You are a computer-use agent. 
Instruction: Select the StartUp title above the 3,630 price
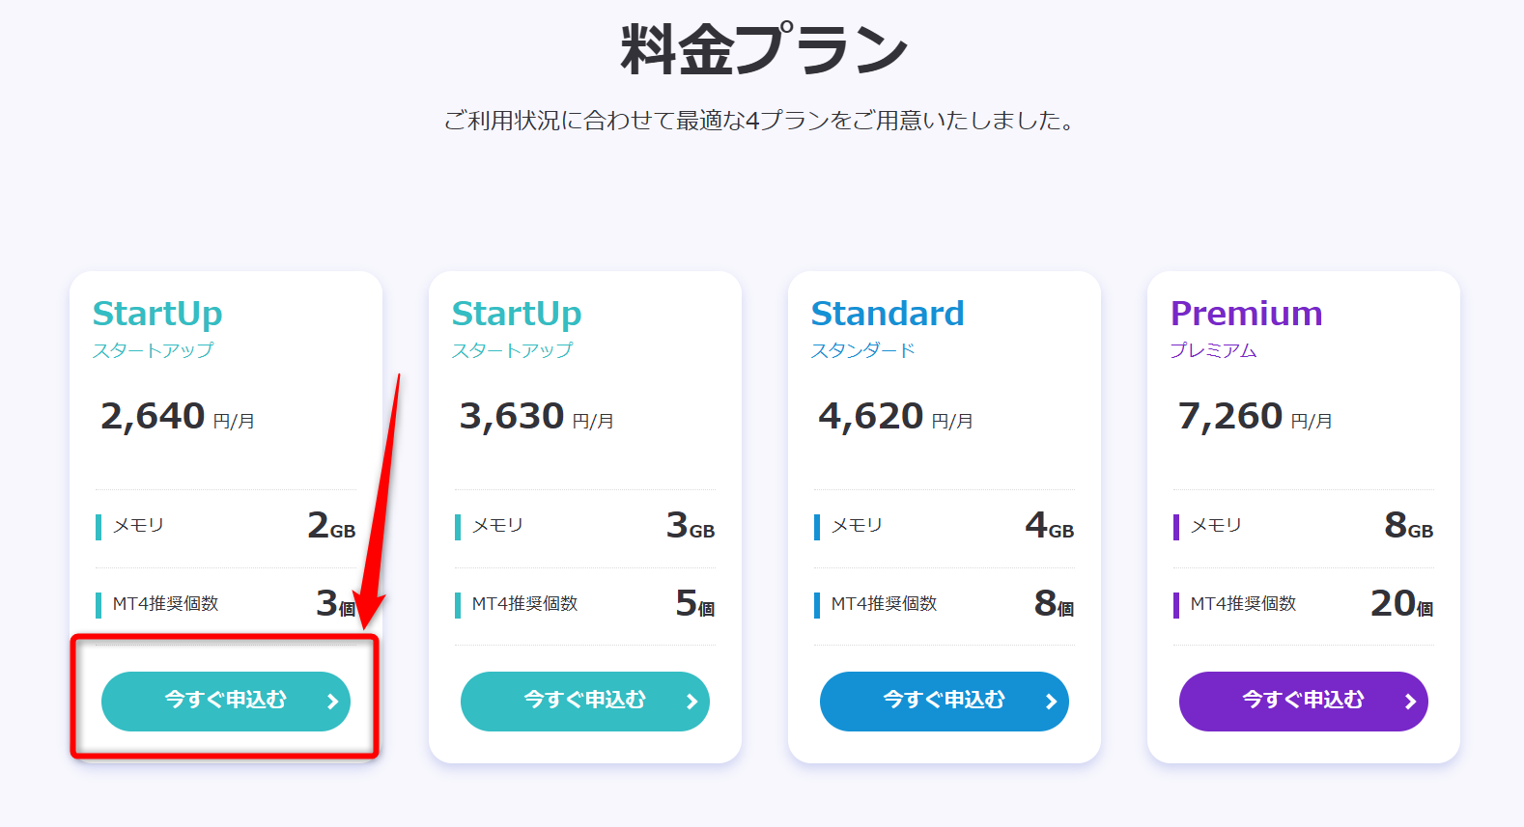click(x=516, y=314)
